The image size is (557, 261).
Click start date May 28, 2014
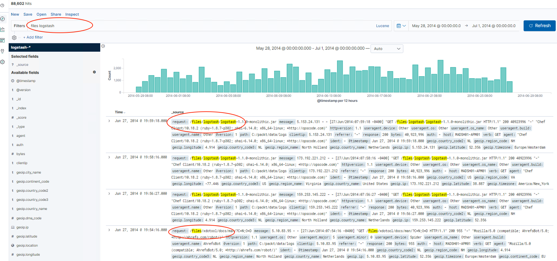pyautogui.click(x=436, y=26)
